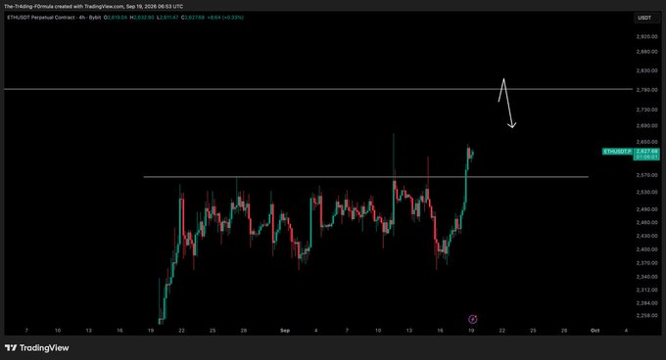
Task: Click the 2,830.00 price axis label
Action: coord(646,70)
